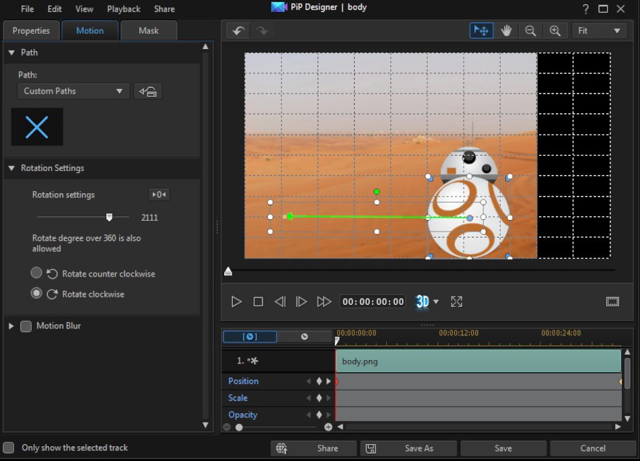
Task: Check Only show the selected track
Action: tap(8, 448)
